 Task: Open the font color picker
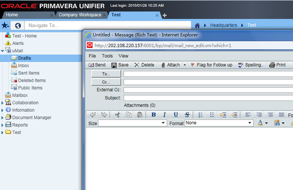(260, 123)
